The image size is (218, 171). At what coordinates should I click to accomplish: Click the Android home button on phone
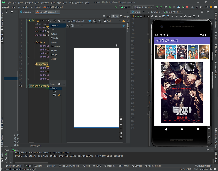182,129
